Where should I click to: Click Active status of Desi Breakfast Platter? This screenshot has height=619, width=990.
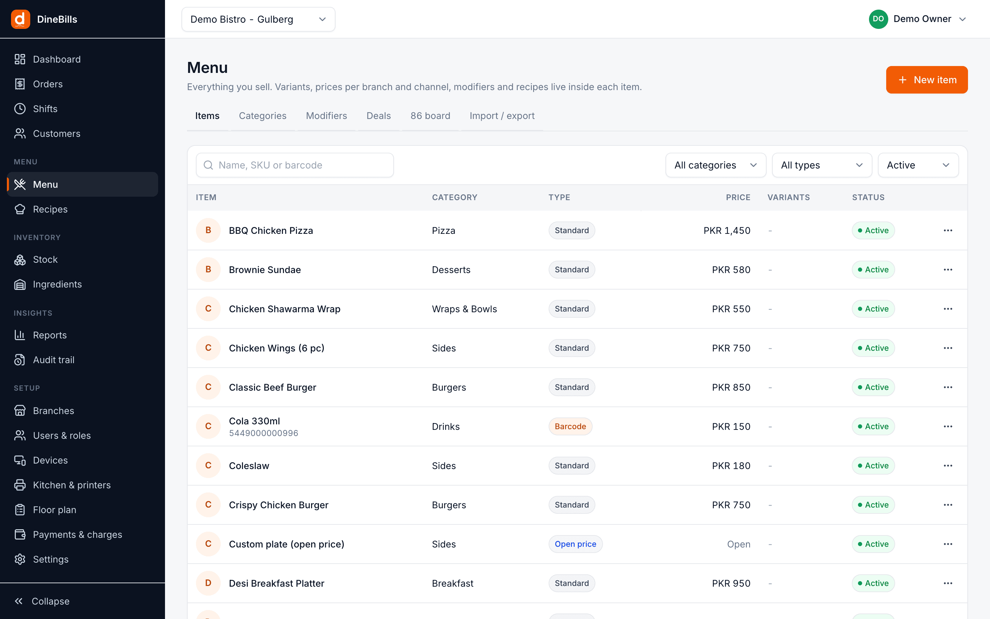point(873,583)
